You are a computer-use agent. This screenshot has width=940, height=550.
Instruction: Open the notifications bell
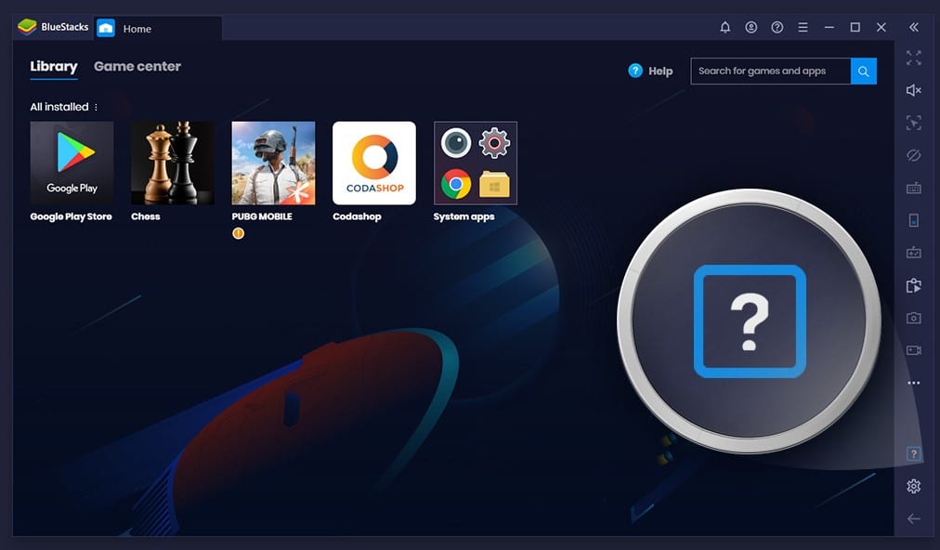coord(725,27)
